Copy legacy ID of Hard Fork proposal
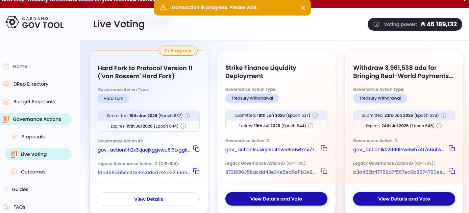This screenshot has height=213, width=469. (x=196, y=171)
